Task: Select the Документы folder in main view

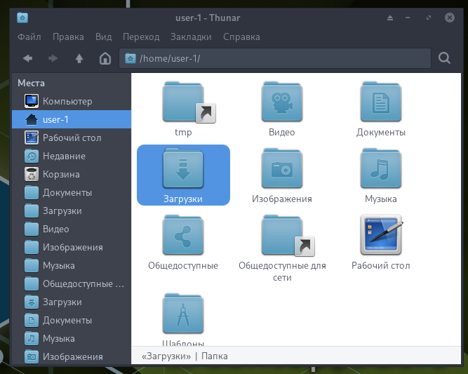Action: pyautogui.click(x=380, y=102)
